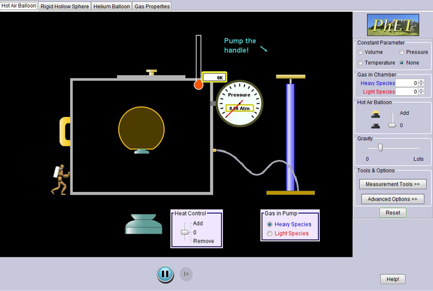Click the 'Add' label in Heat Control
The height and width of the screenshot is (291, 433).
tap(198, 223)
